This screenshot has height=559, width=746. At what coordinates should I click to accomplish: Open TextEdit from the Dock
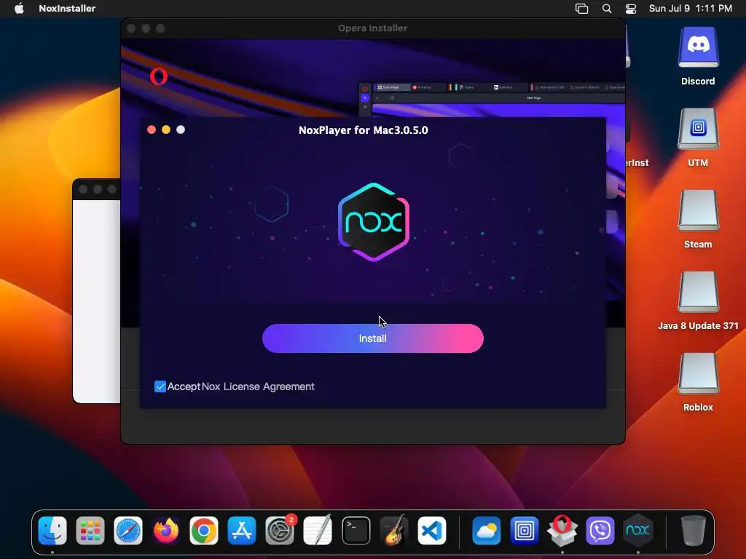318,531
